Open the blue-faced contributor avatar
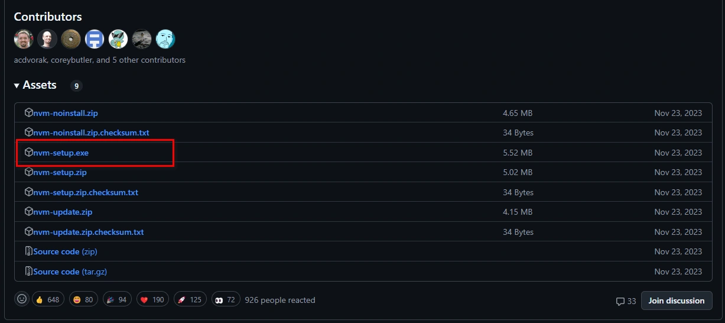The height and width of the screenshot is (323, 725). click(165, 40)
